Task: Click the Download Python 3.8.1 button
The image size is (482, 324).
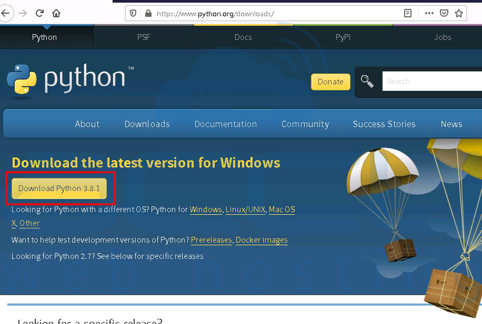Action: pyautogui.click(x=59, y=188)
